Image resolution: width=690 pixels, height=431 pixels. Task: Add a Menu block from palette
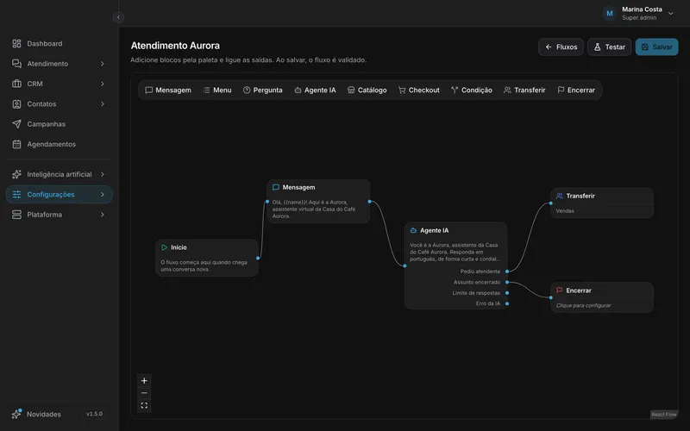[217, 91]
